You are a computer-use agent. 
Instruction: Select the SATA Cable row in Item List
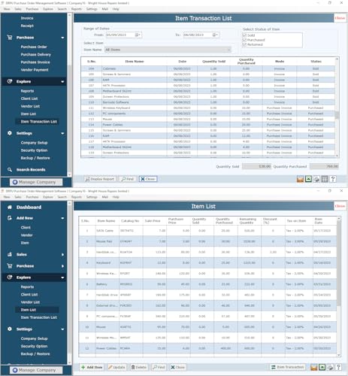pos(208,231)
